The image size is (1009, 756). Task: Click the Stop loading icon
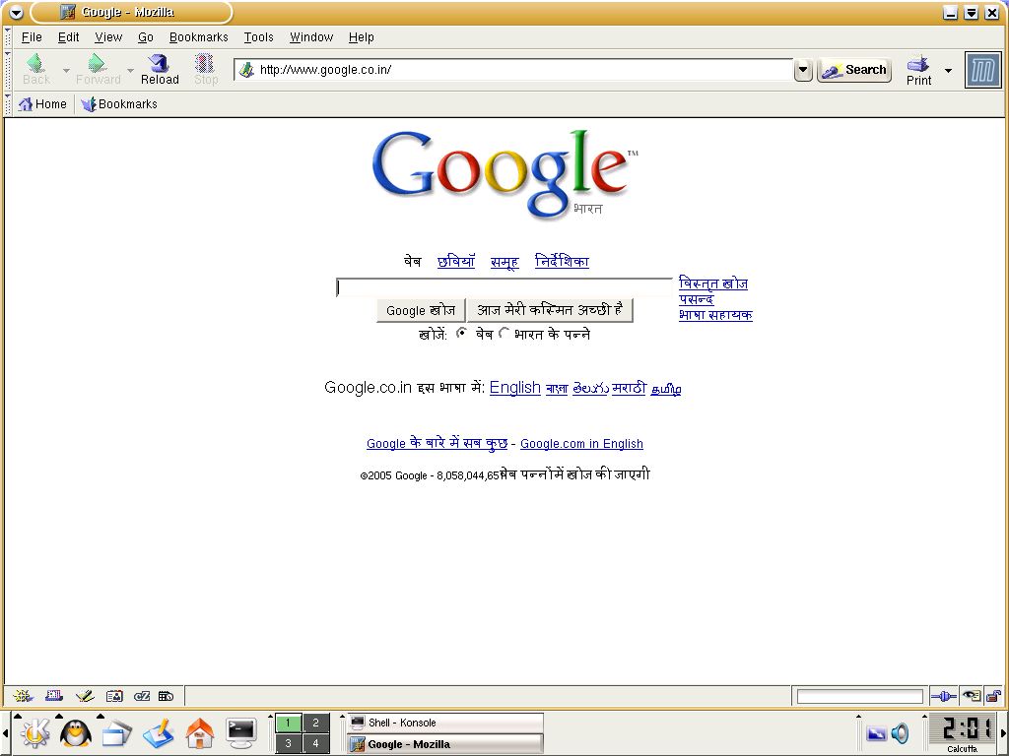coord(205,63)
